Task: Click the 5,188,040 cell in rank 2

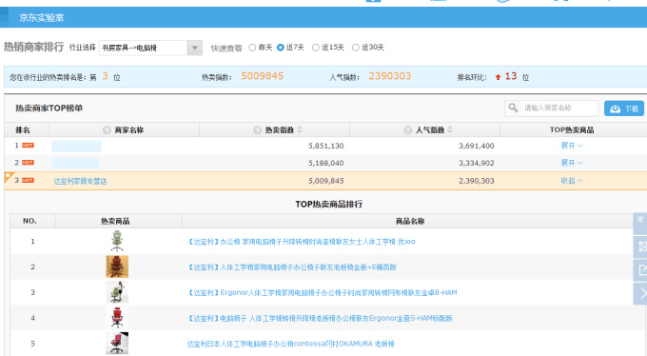Action: (x=326, y=163)
